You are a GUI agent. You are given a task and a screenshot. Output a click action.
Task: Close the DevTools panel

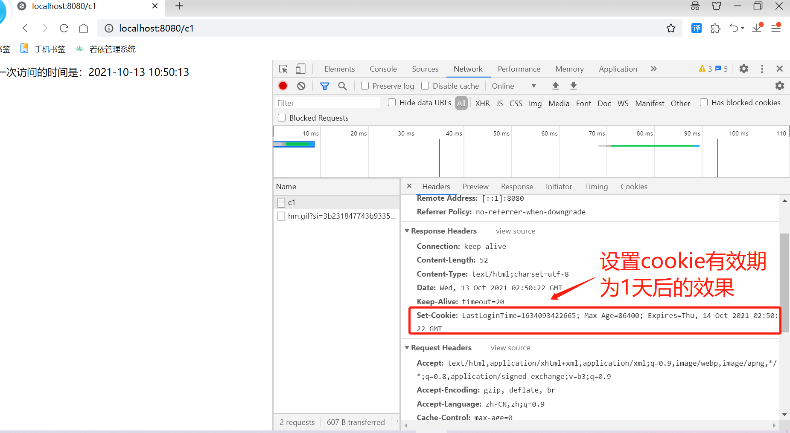click(x=780, y=69)
